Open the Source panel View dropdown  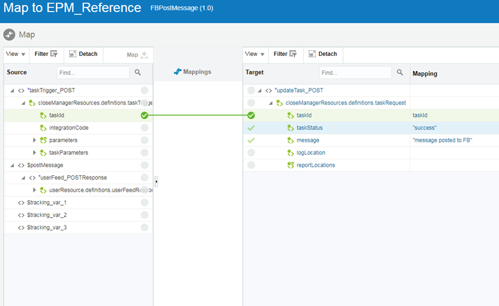click(15, 54)
